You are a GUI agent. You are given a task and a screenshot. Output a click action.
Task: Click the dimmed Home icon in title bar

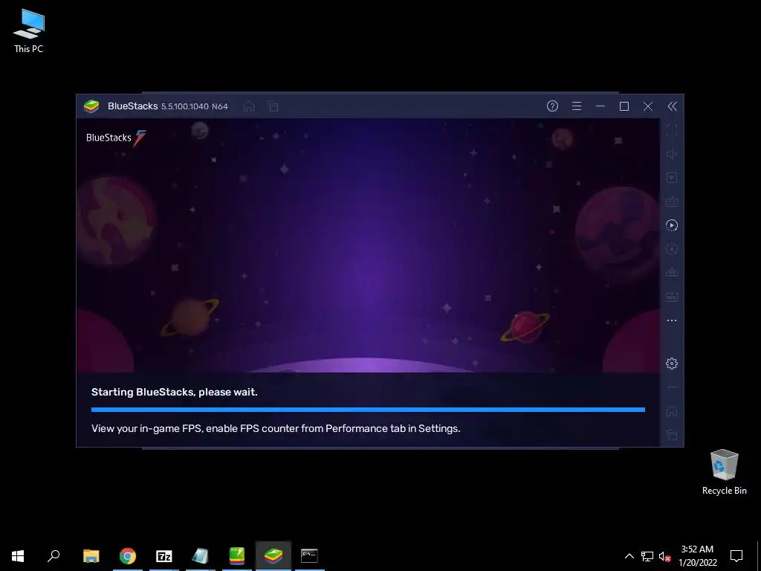pos(249,106)
